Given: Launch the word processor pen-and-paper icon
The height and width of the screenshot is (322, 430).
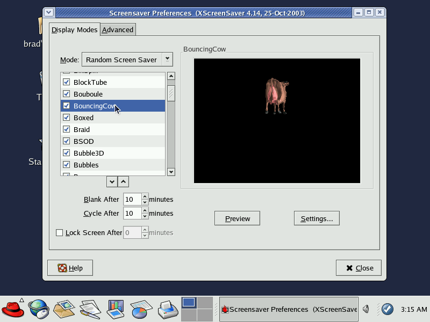Looking at the screenshot, I should click(x=90, y=310).
